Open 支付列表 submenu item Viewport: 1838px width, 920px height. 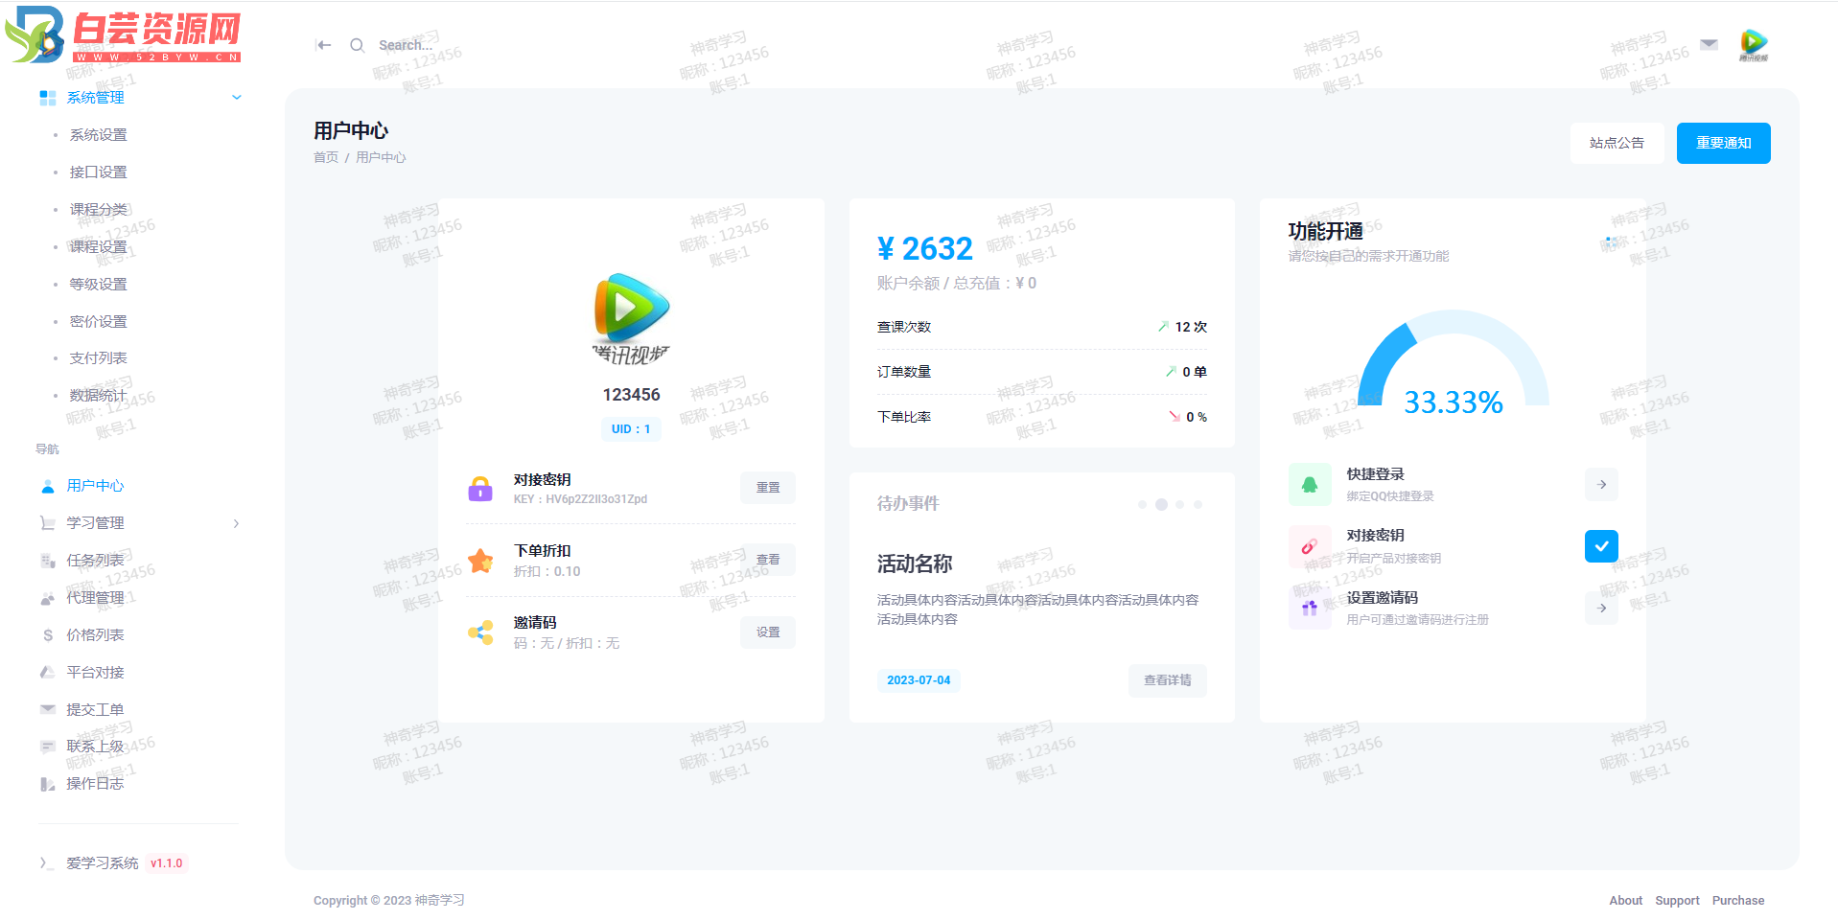tap(99, 358)
